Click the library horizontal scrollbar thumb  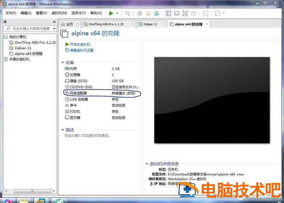pyautogui.click(x=32, y=191)
